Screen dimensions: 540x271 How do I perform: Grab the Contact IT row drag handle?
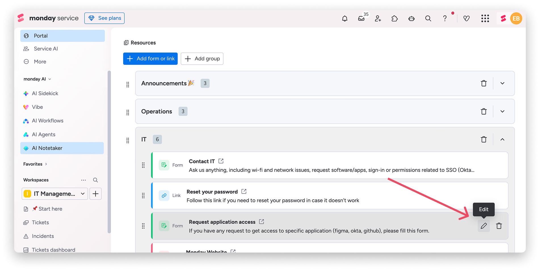coord(143,165)
